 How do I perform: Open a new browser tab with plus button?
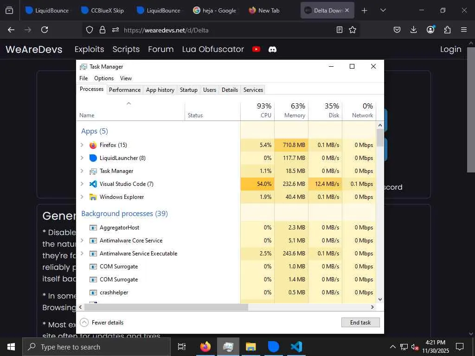tap(364, 10)
